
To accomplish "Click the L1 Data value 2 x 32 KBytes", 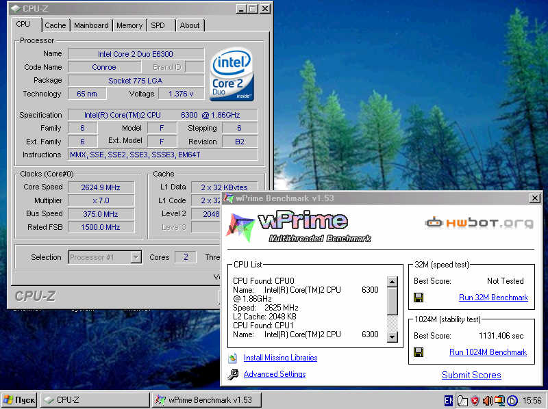I will 224,187.
